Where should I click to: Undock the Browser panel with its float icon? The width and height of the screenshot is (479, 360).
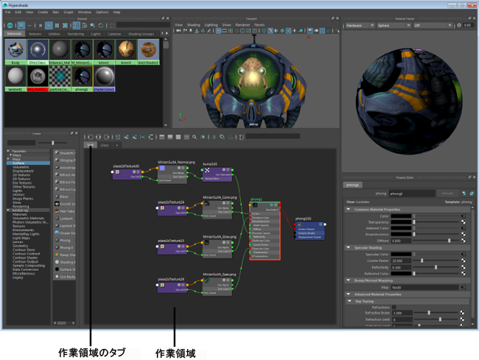[163, 18]
